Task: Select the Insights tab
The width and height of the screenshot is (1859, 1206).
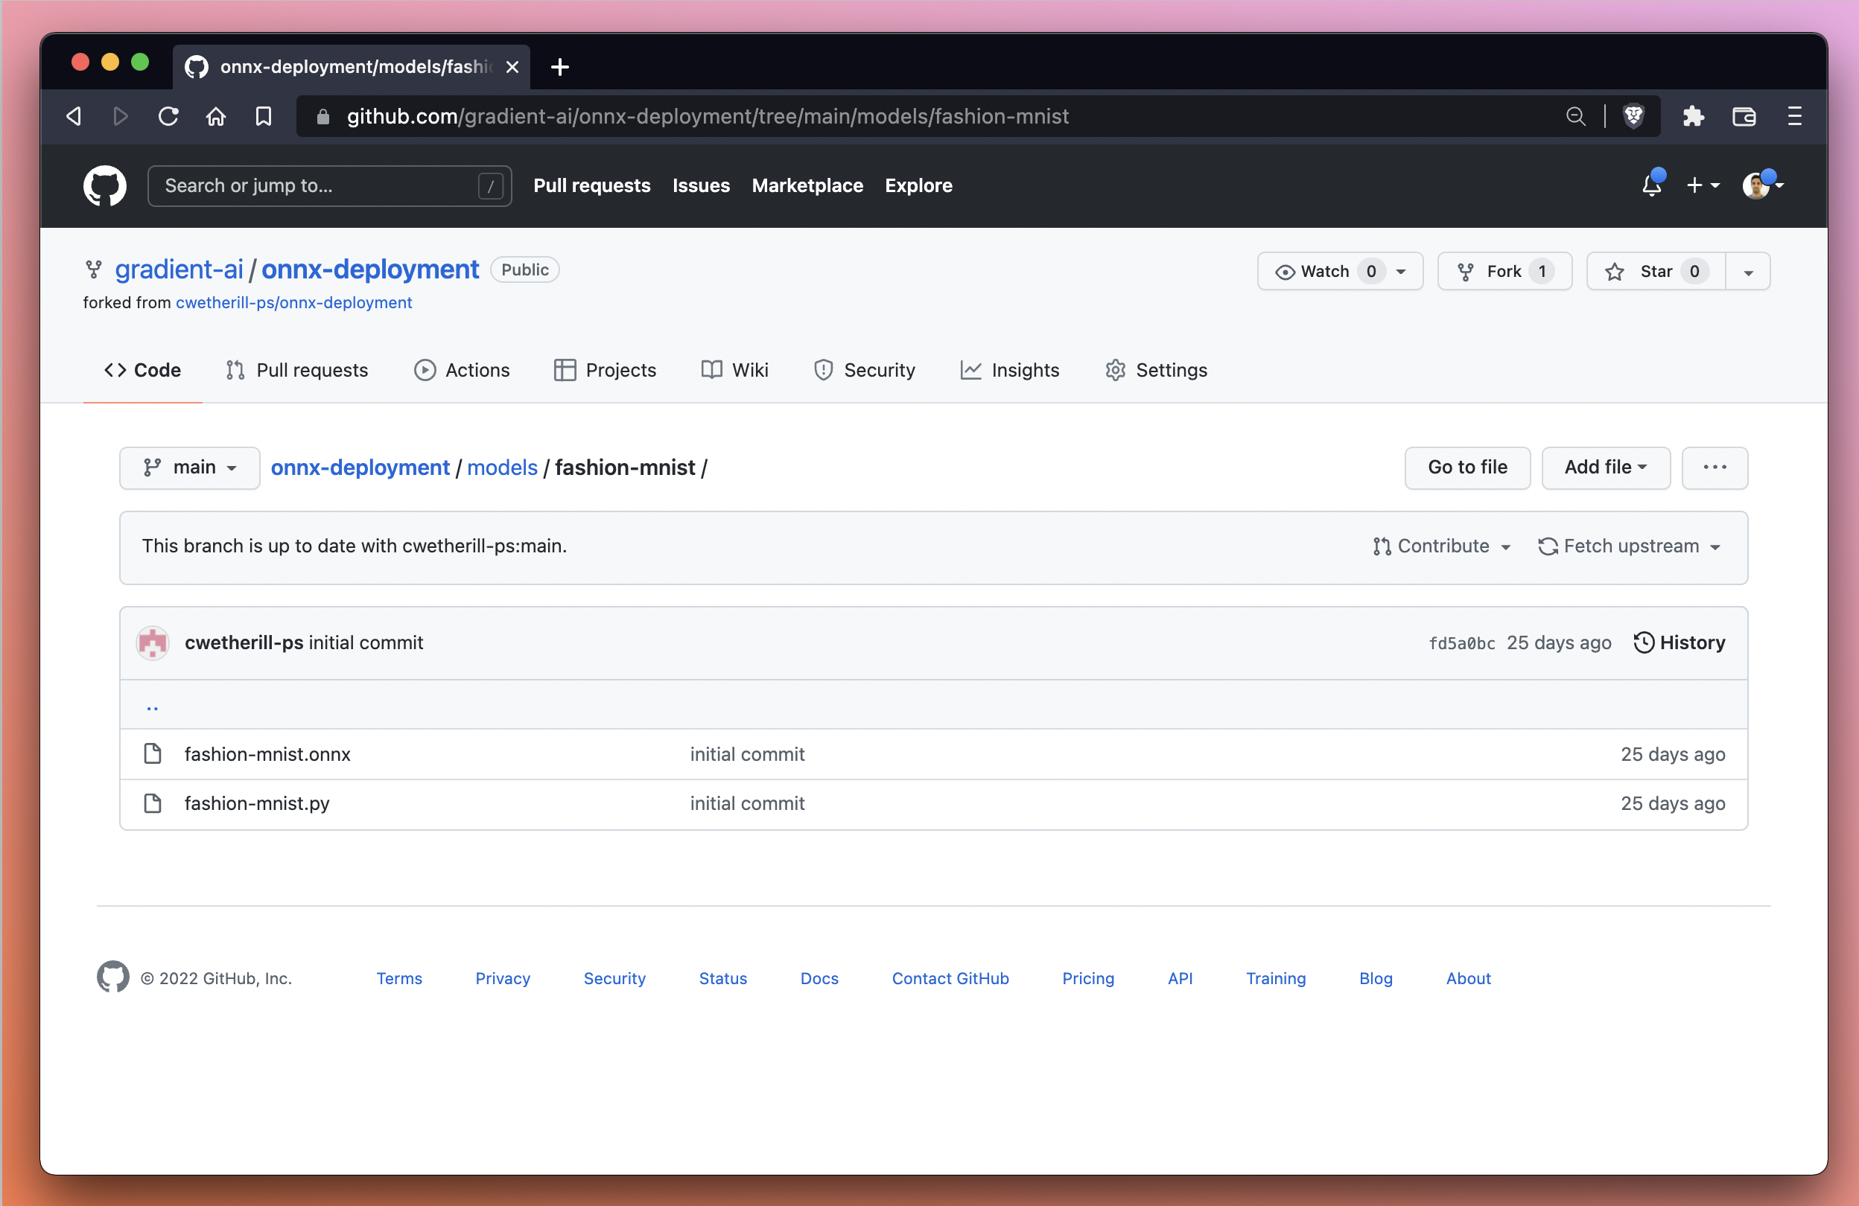Action: 1009,370
